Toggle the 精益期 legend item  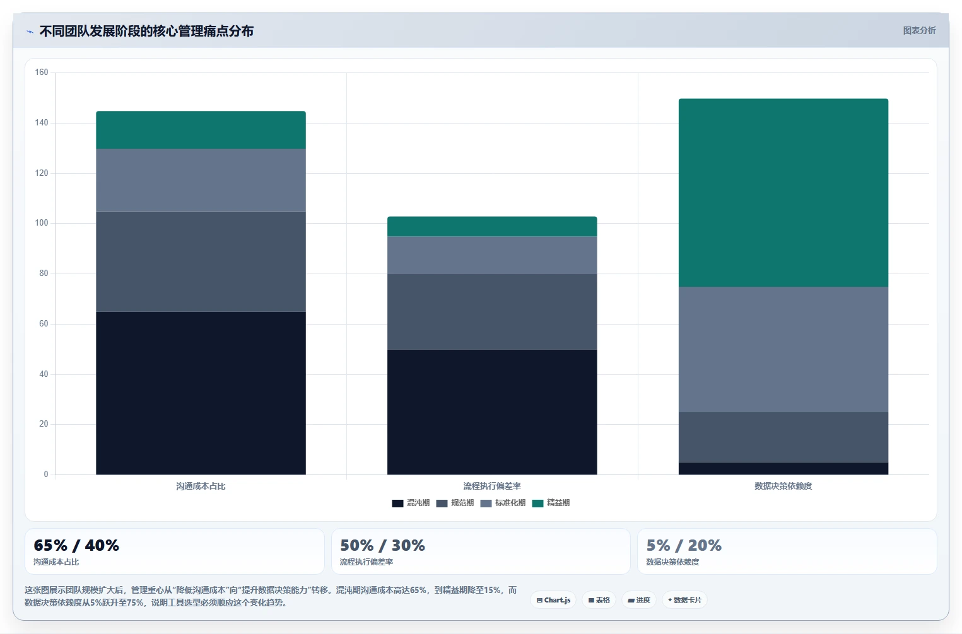click(551, 503)
